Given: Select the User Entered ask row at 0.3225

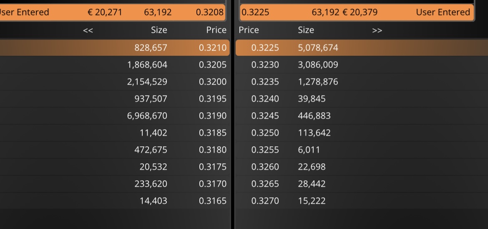Looking at the screenshot, I should pyautogui.click(x=357, y=12).
